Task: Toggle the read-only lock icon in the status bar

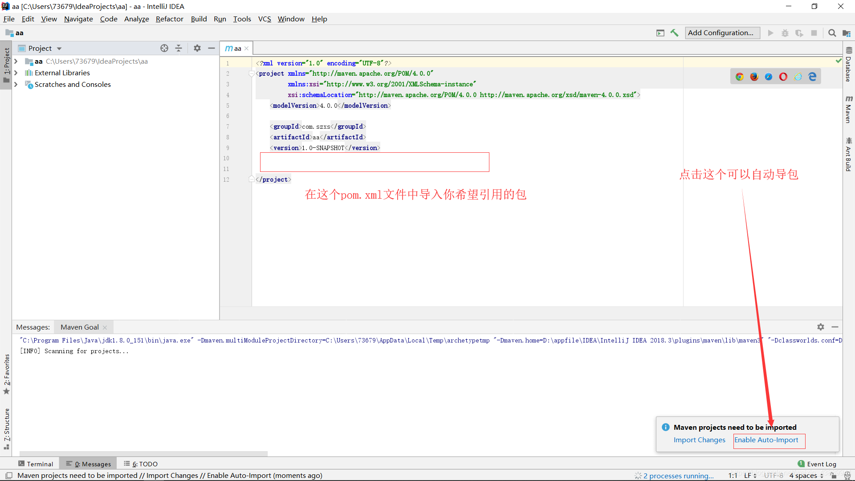Action: pos(834,476)
